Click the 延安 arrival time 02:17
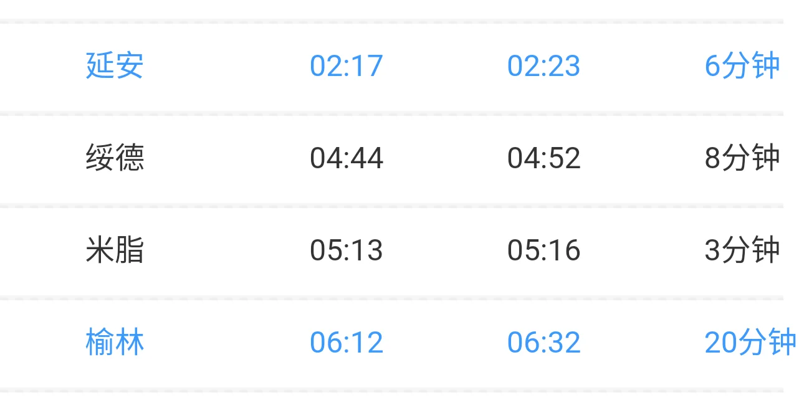 coord(346,66)
